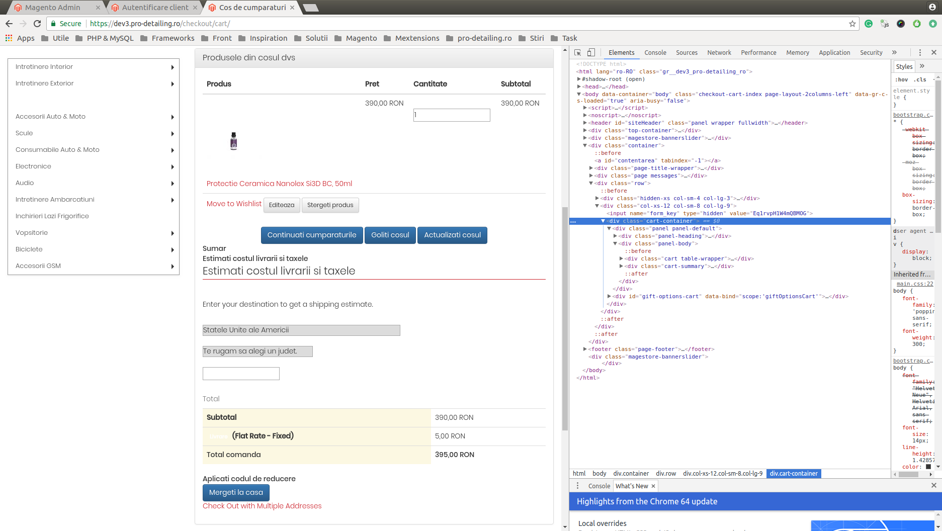Image resolution: width=942 pixels, height=531 pixels.
Task: Open a new browser tab
Action: pyautogui.click(x=311, y=8)
